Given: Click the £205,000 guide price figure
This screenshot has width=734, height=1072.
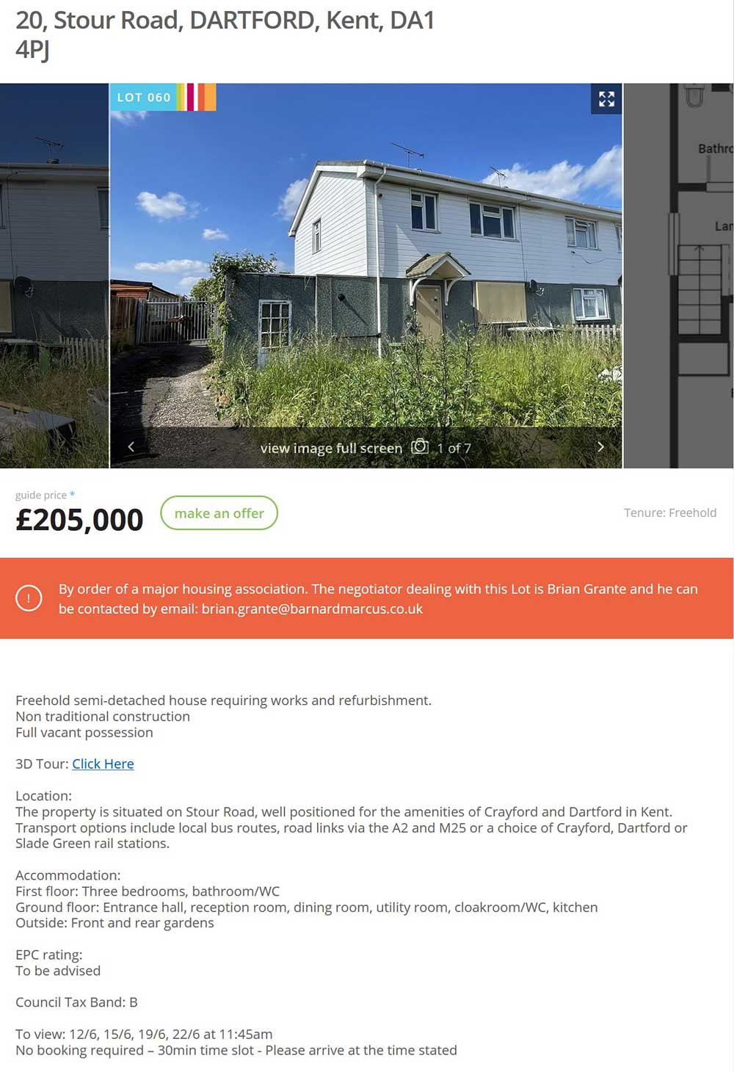Looking at the screenshot, I should [x=79, y=520].
